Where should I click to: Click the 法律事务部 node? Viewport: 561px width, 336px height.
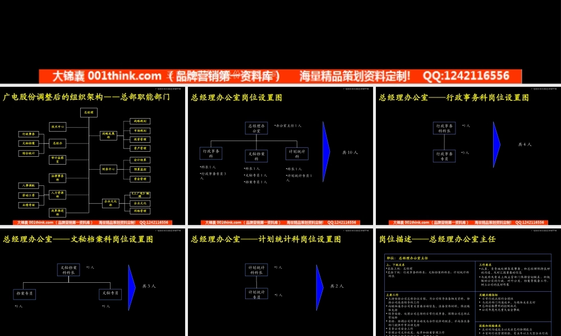[x=57, y=179]
